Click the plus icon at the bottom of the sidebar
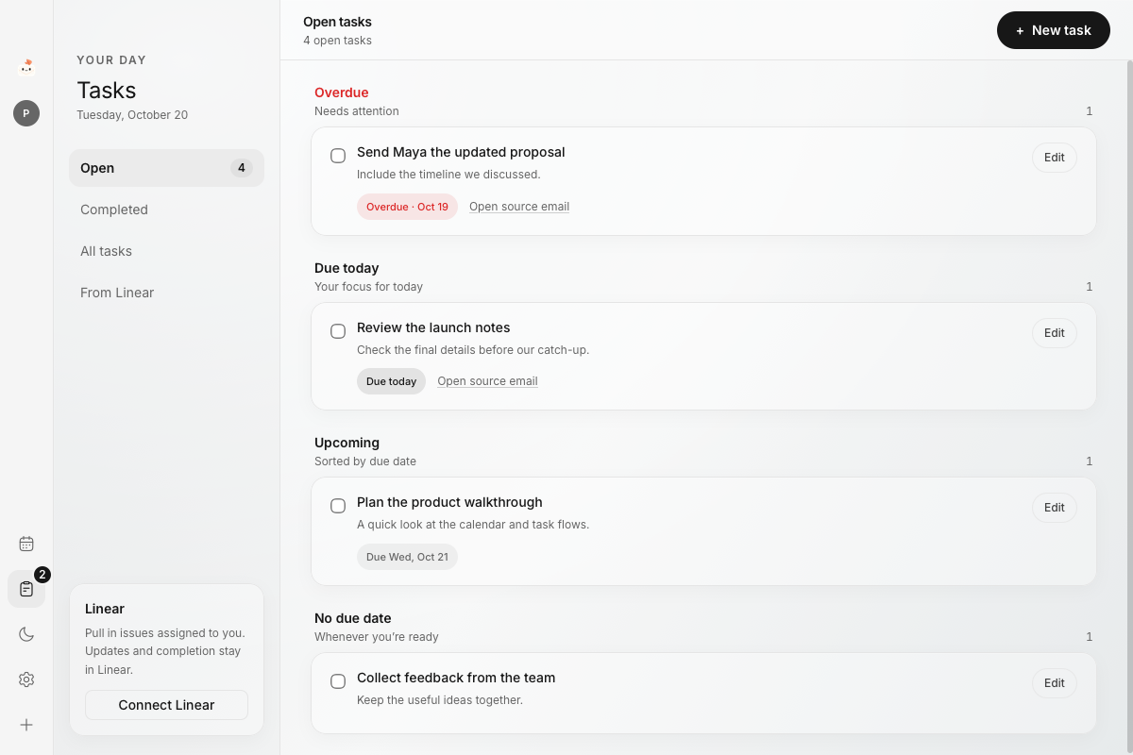 pos(26,725)
